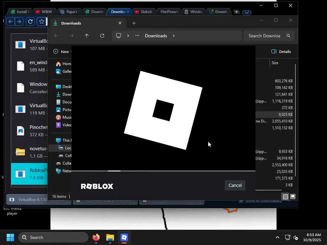Open a new browser tab
The height and width of the screenshot is (245, 327).
[237, 12]
